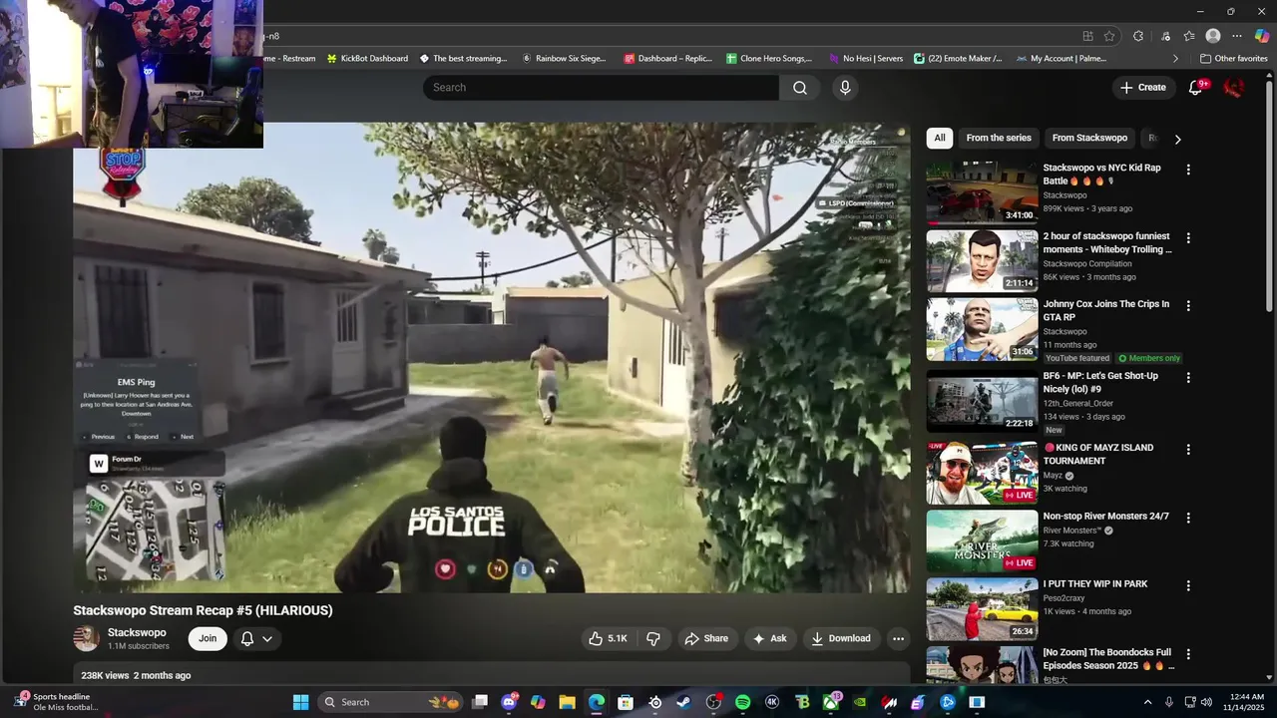
Task: Open The best streaming bookmark
Action: (463, 59)
